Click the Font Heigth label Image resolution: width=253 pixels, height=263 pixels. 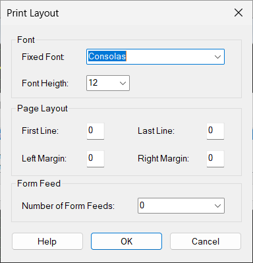45,84
